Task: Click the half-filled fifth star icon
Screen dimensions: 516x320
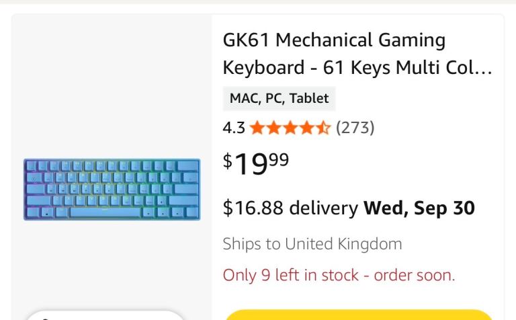Action: (323, 128)
